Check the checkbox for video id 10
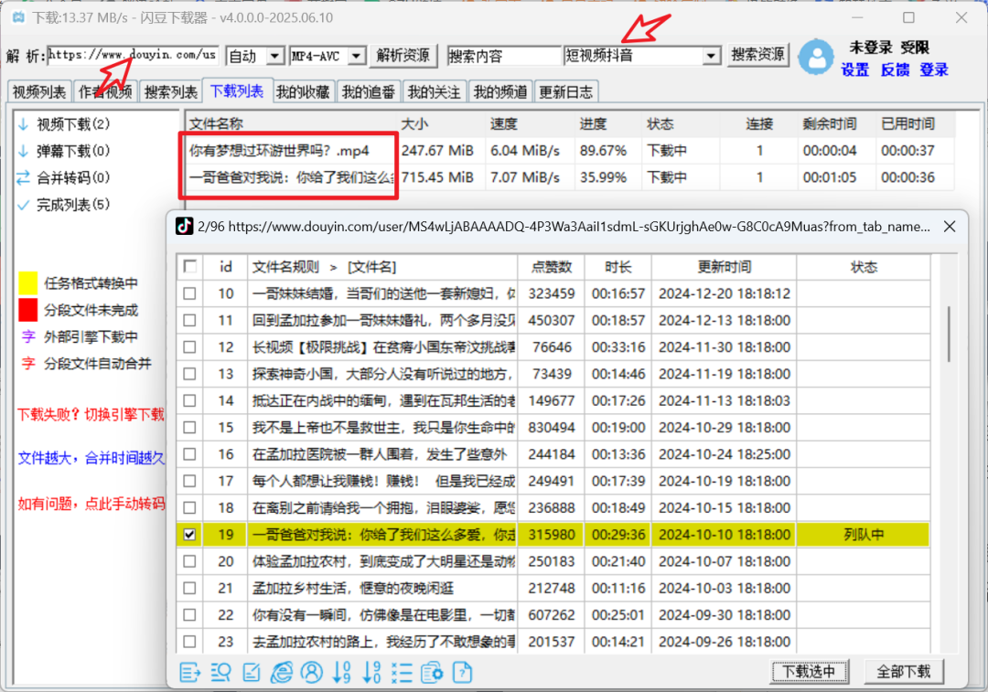This screenshot has height=692, width=988. (188, 293)
